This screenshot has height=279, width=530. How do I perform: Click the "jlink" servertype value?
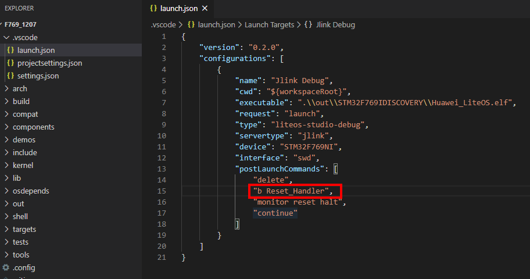pyautogui.click(x=313, y=135)
